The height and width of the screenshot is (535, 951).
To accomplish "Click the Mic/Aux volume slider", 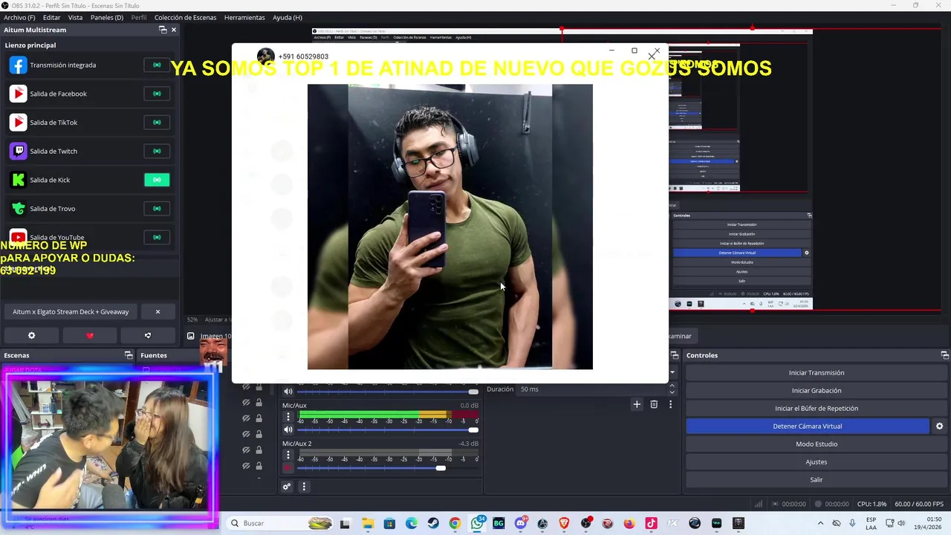I will coord(388,430).
